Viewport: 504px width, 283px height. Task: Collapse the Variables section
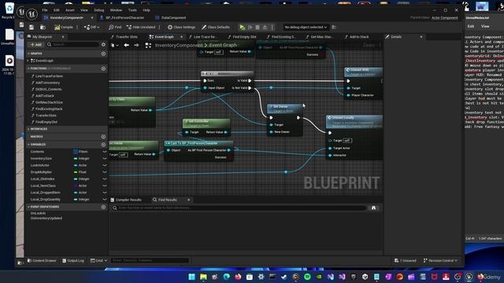click(28, 145)
